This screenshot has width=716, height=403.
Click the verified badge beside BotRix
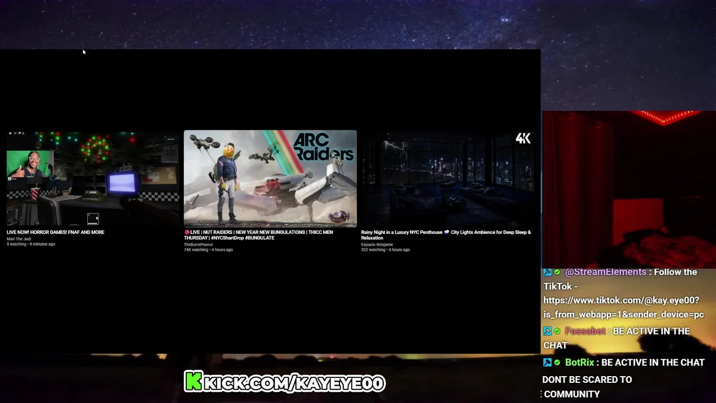coord(557,363)
